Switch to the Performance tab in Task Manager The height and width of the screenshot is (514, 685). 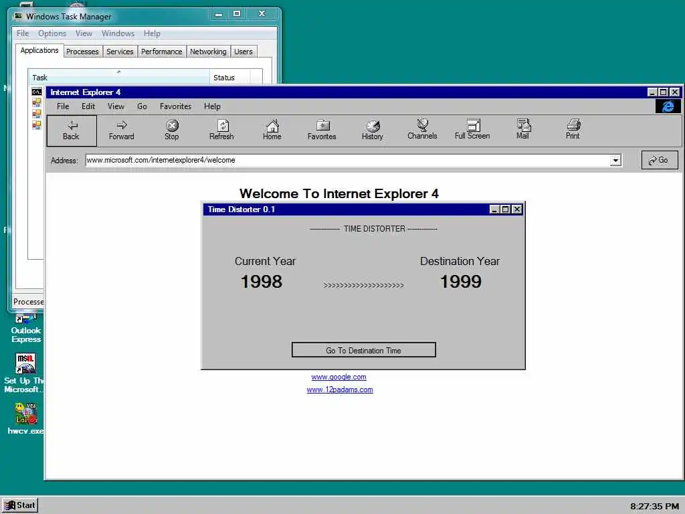point(162,52)
